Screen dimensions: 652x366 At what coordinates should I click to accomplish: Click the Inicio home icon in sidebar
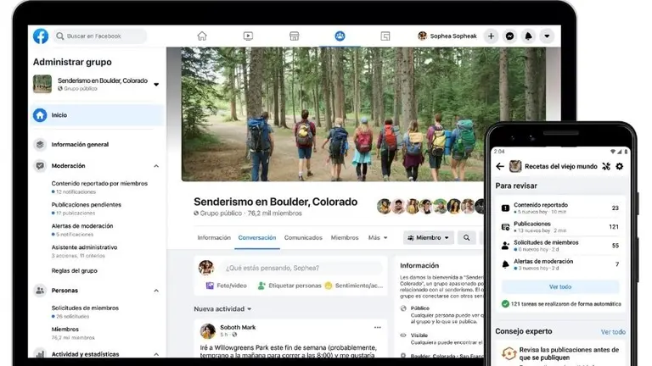tap(40, 115)
